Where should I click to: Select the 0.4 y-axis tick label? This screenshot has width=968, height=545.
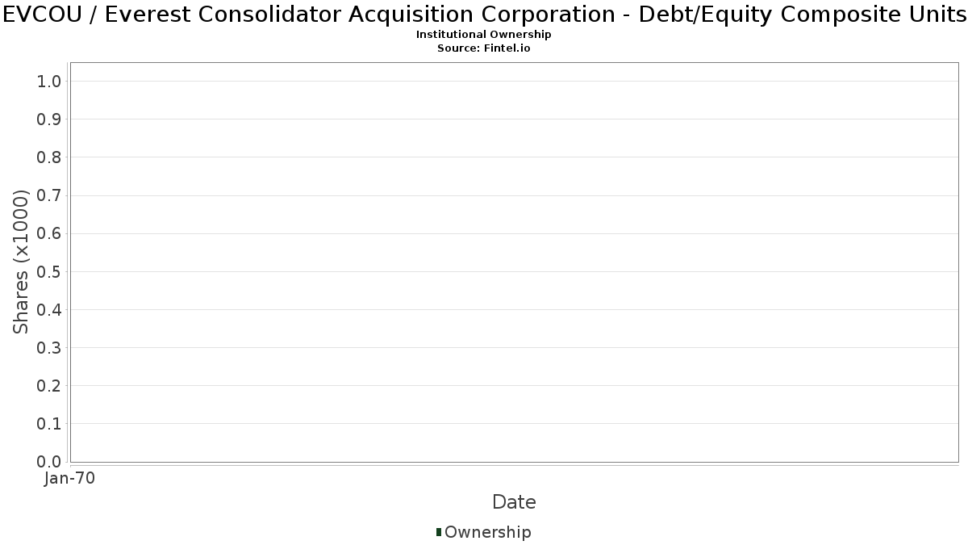tap(50, 310)
